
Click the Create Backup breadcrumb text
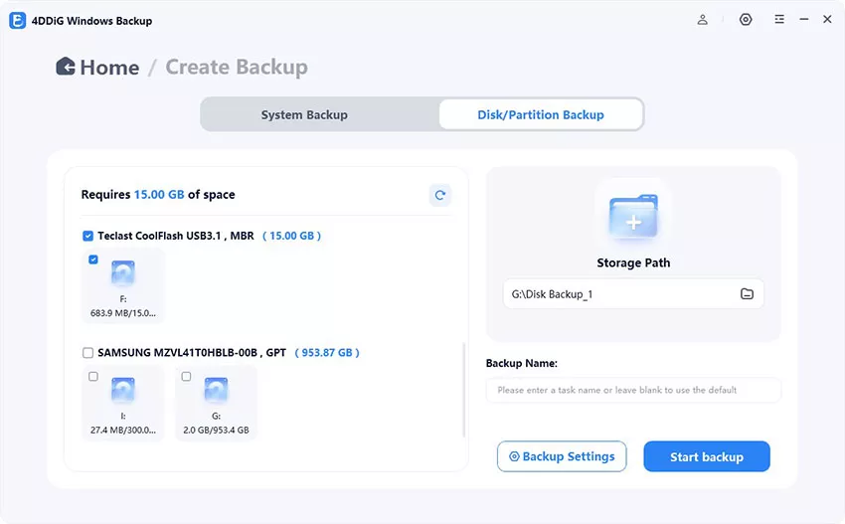coord(237,67)
